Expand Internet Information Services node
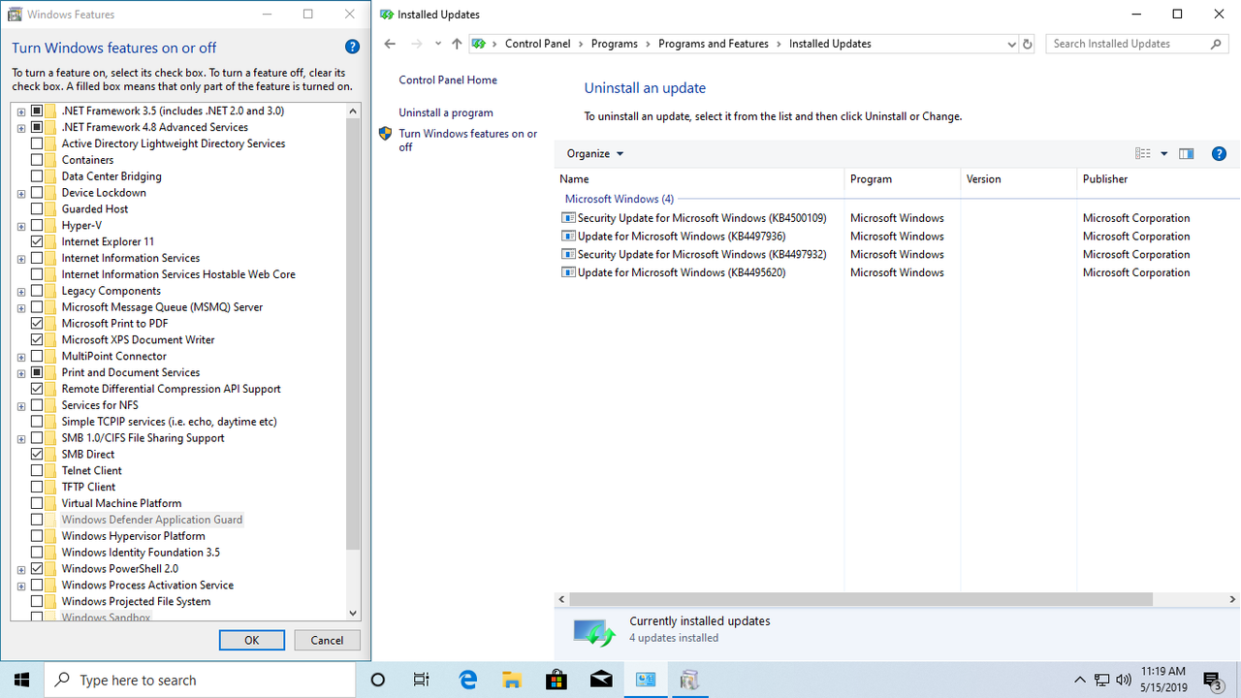1241x698 pixels. point(21,259)
